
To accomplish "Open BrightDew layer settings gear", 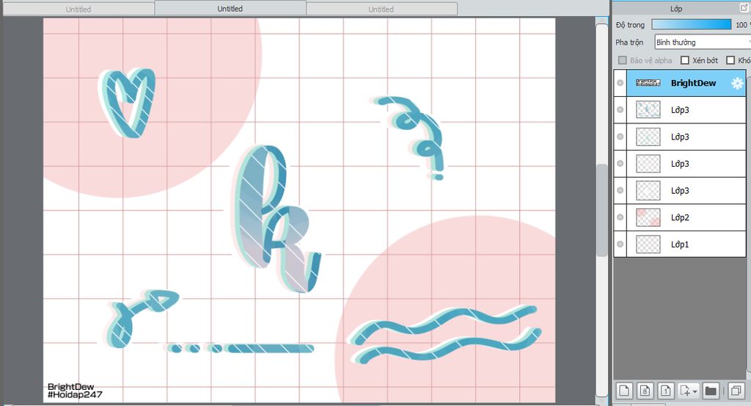I will pyautogui.click(x=737, y=84).
